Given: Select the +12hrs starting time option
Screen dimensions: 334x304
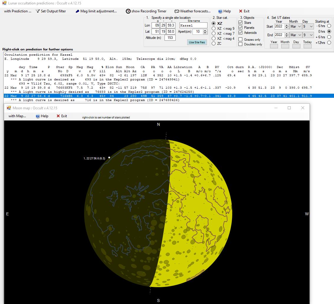Looking at the screenshot, I should (x=329, y=42).
